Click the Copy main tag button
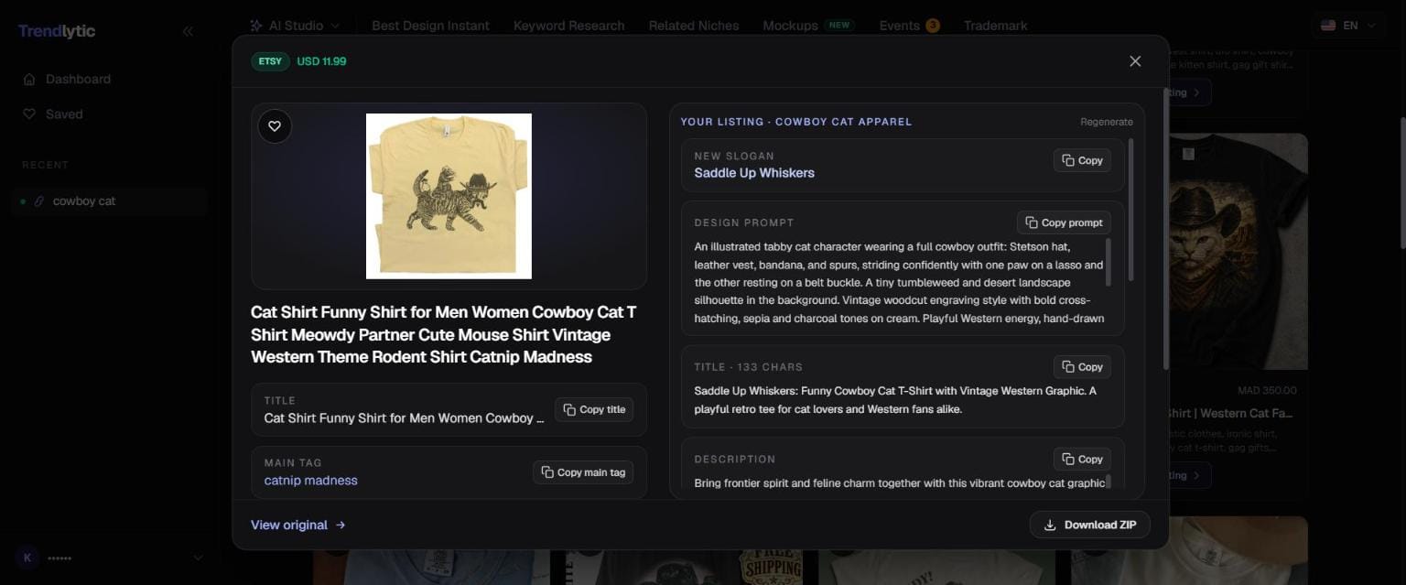Image resolution: width=1406 pixels, height=585 pixels. pos(583,472)
